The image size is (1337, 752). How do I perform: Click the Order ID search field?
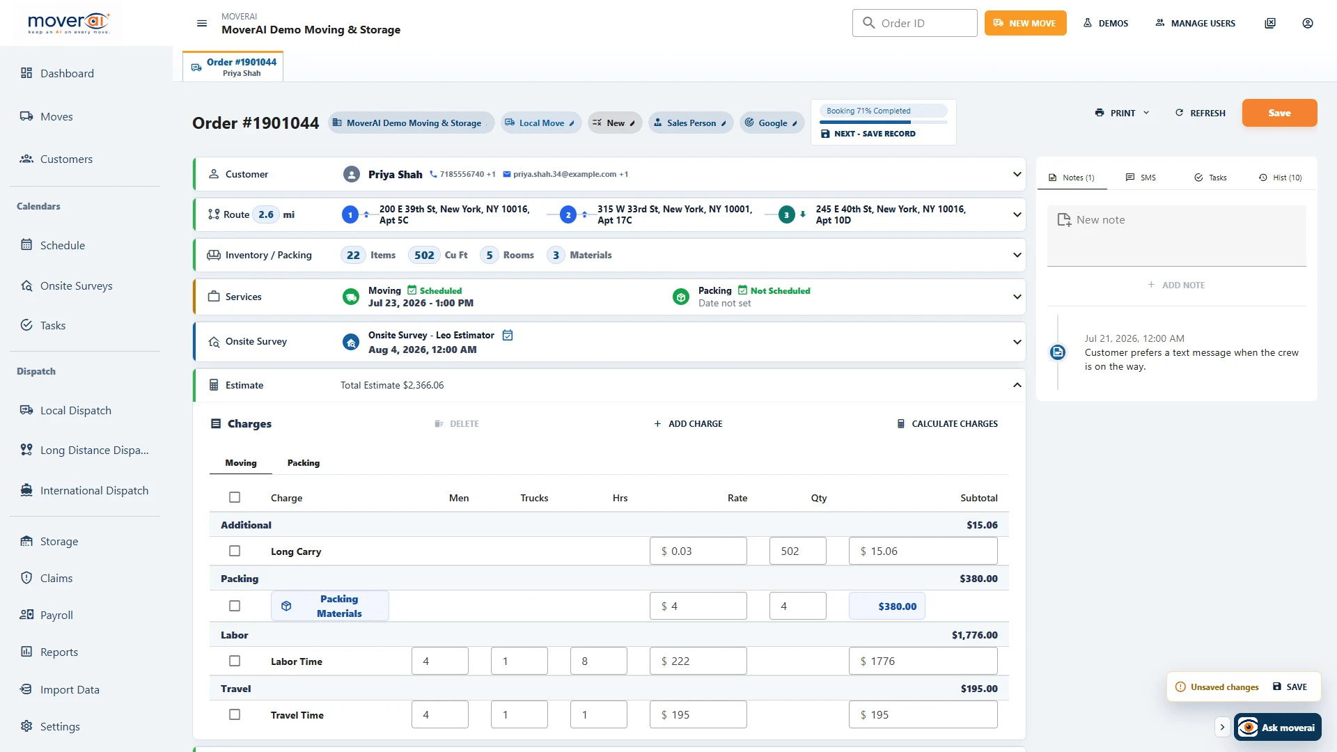[914, 23]
